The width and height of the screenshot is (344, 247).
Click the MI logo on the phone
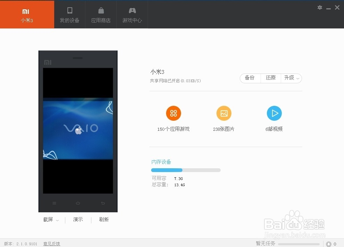(48, 62)
